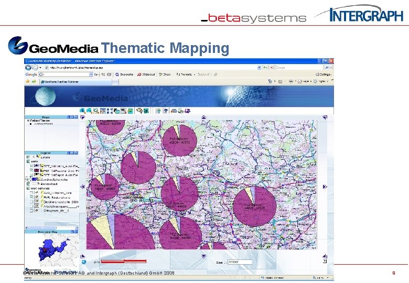Image resolution: width=409 pixels, height=283 pixels.
Task: Toggle the Web Services group checkbox
Action: (28, 188)
